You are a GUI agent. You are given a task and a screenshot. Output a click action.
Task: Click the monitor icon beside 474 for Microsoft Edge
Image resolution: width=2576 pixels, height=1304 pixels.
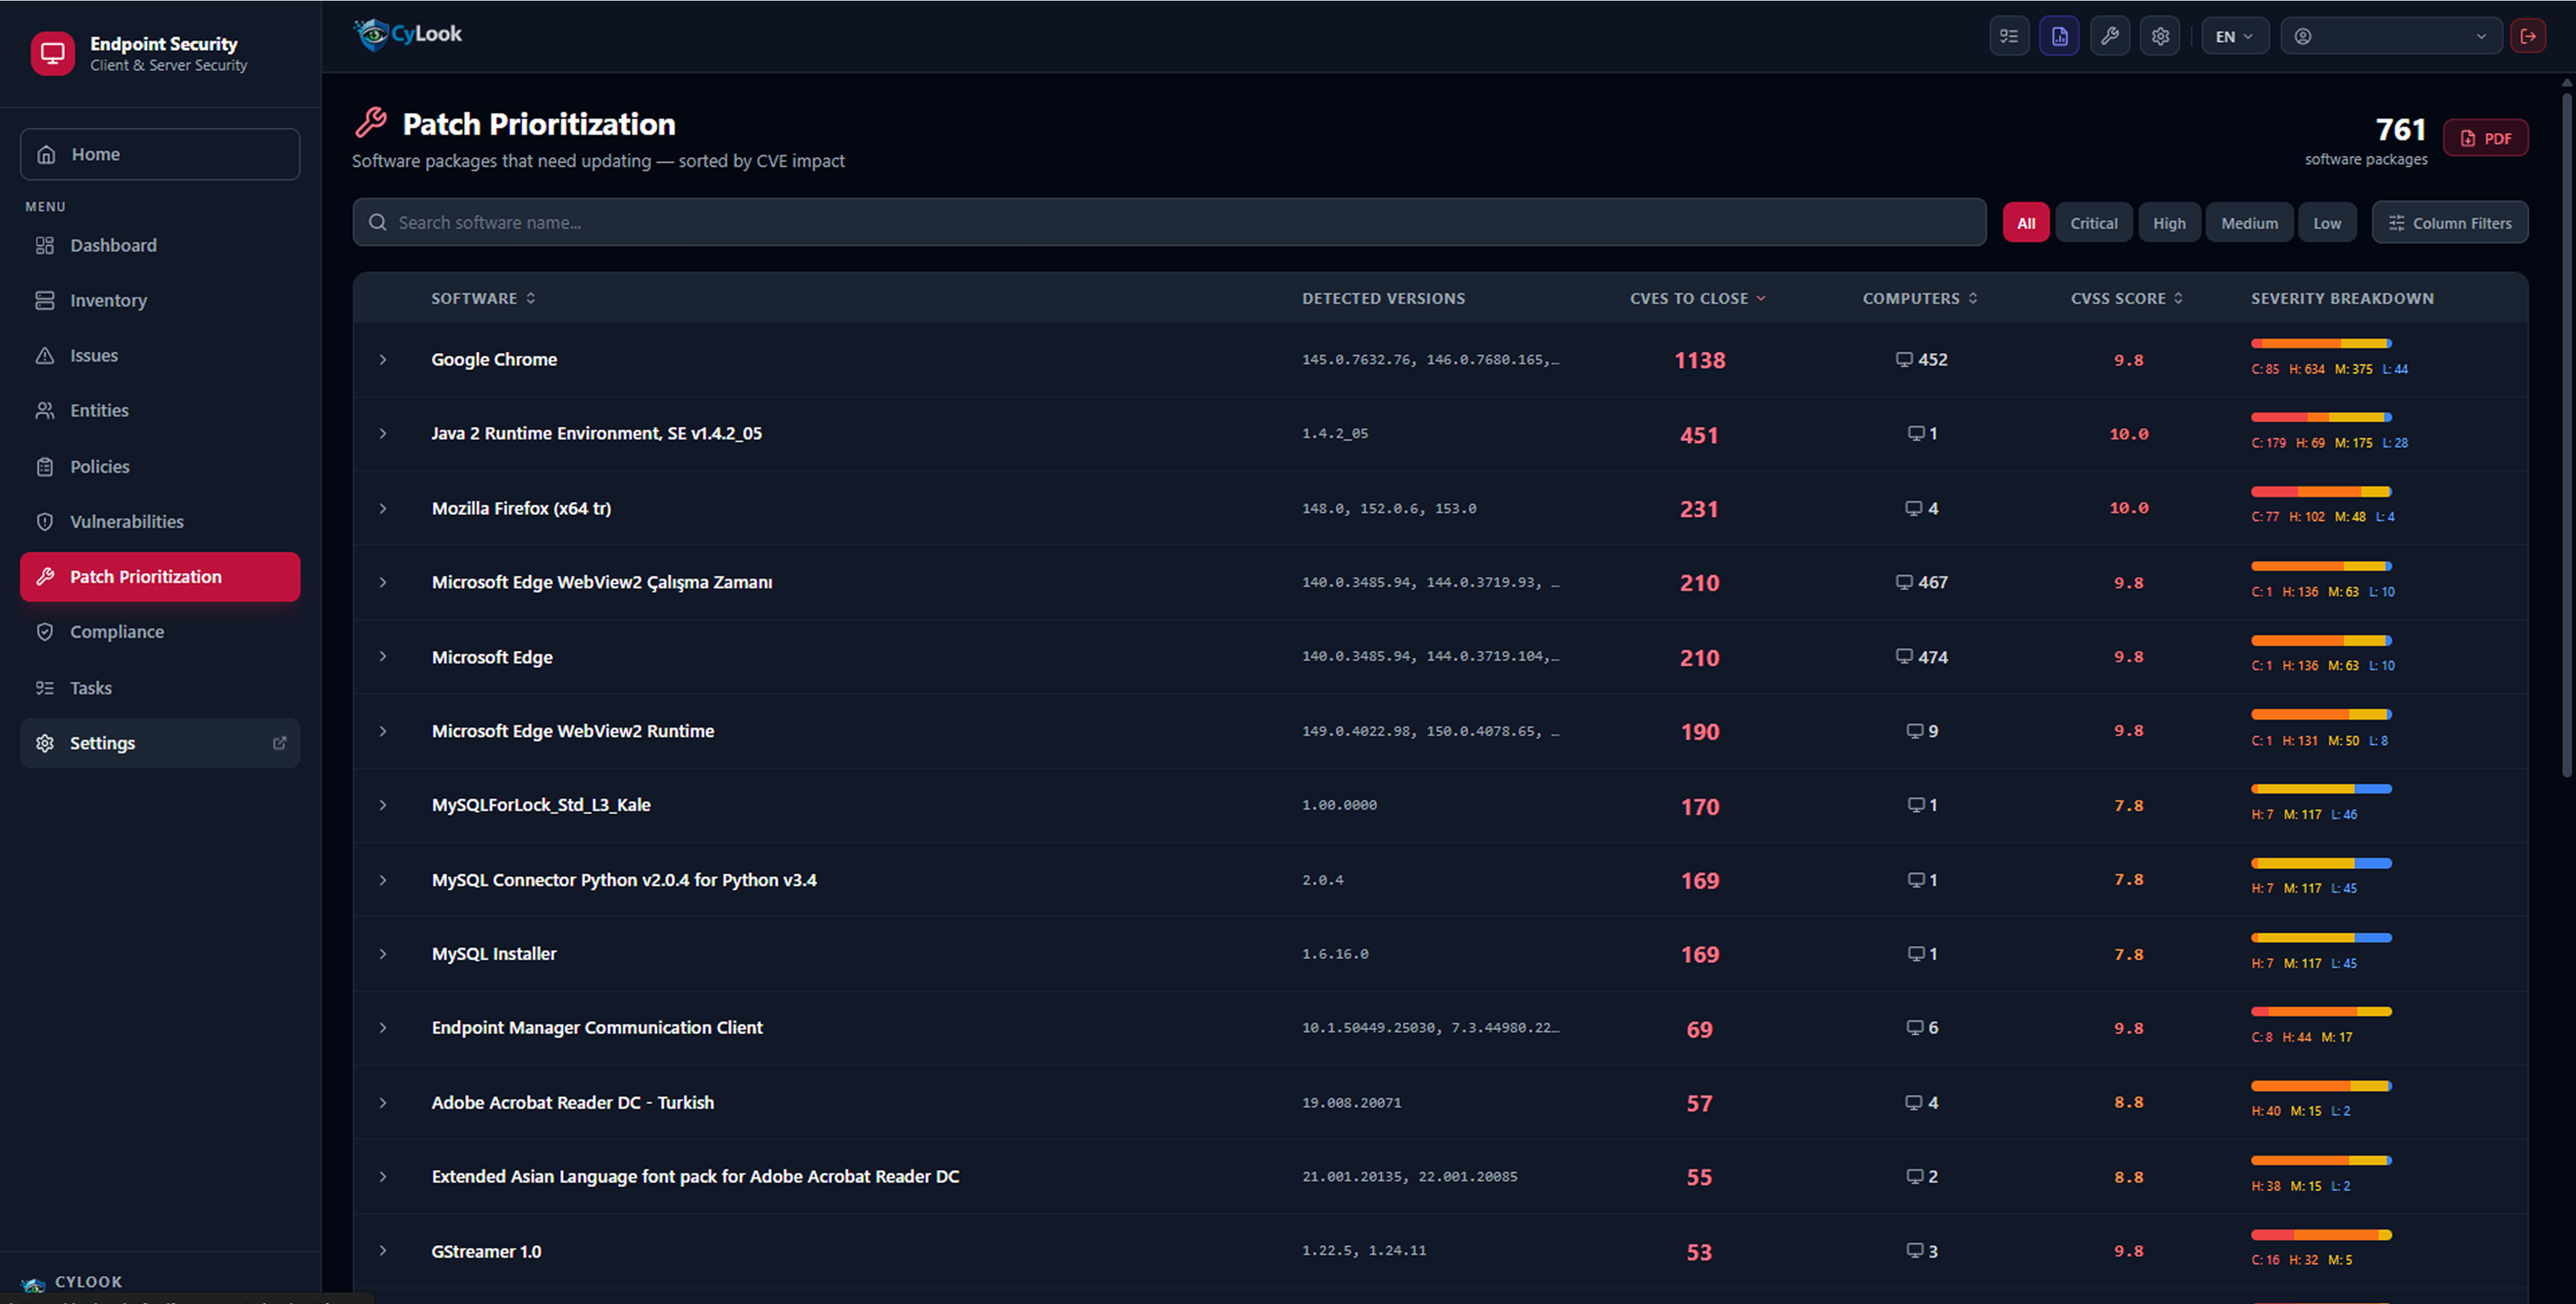pyautogui.click(x=1904, y=657)
